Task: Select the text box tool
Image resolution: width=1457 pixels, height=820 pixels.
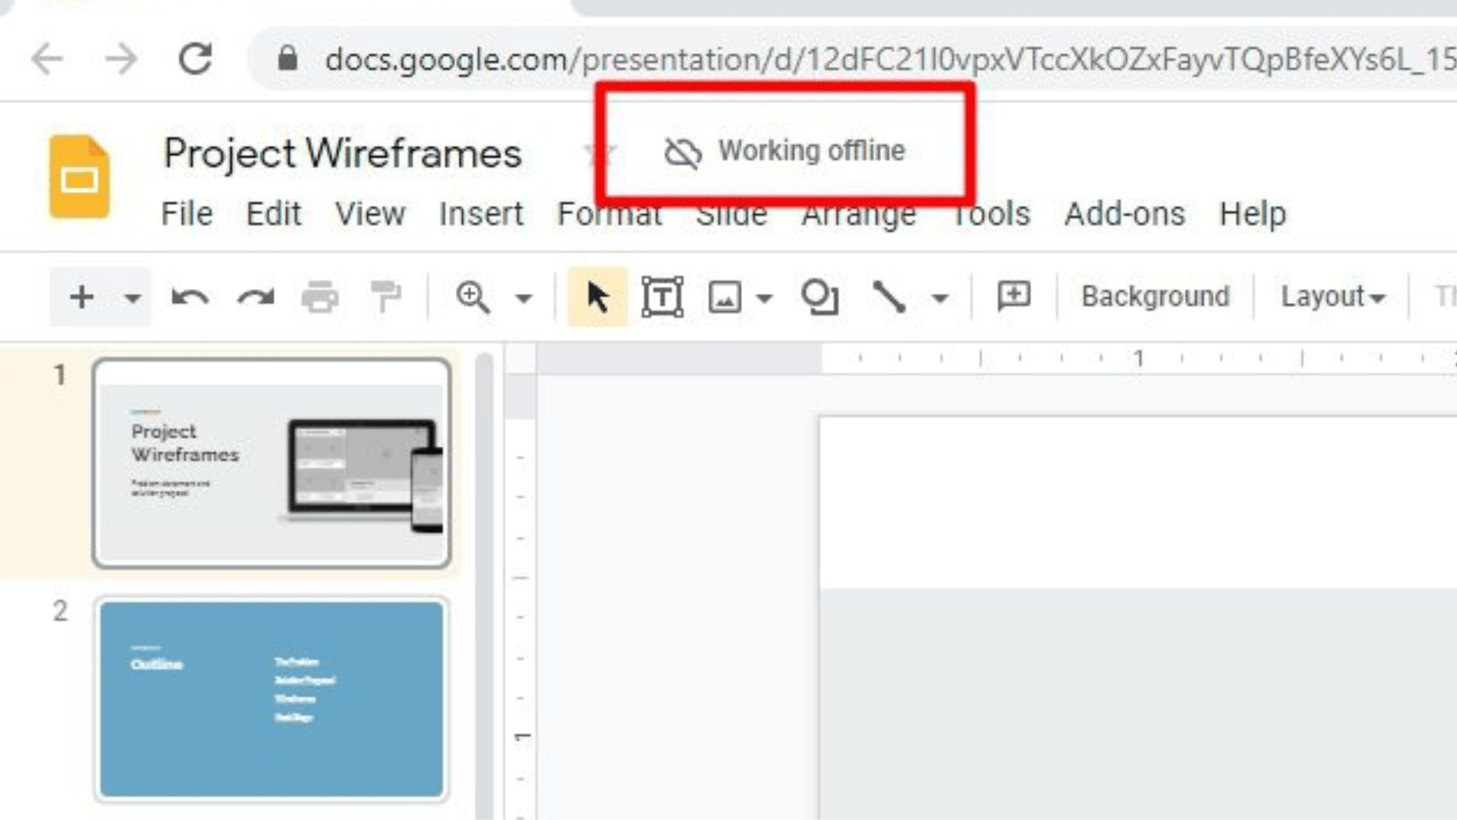Action: tap(661, 297)
